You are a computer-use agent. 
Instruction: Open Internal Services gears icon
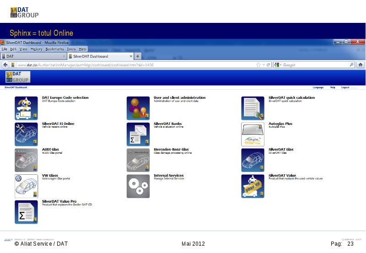click(138, 186)
